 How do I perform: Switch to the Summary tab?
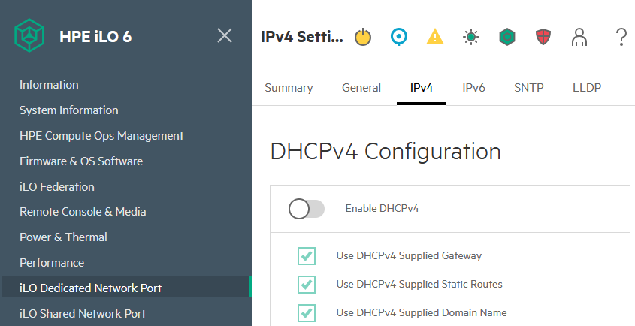[x=289, y=88]
